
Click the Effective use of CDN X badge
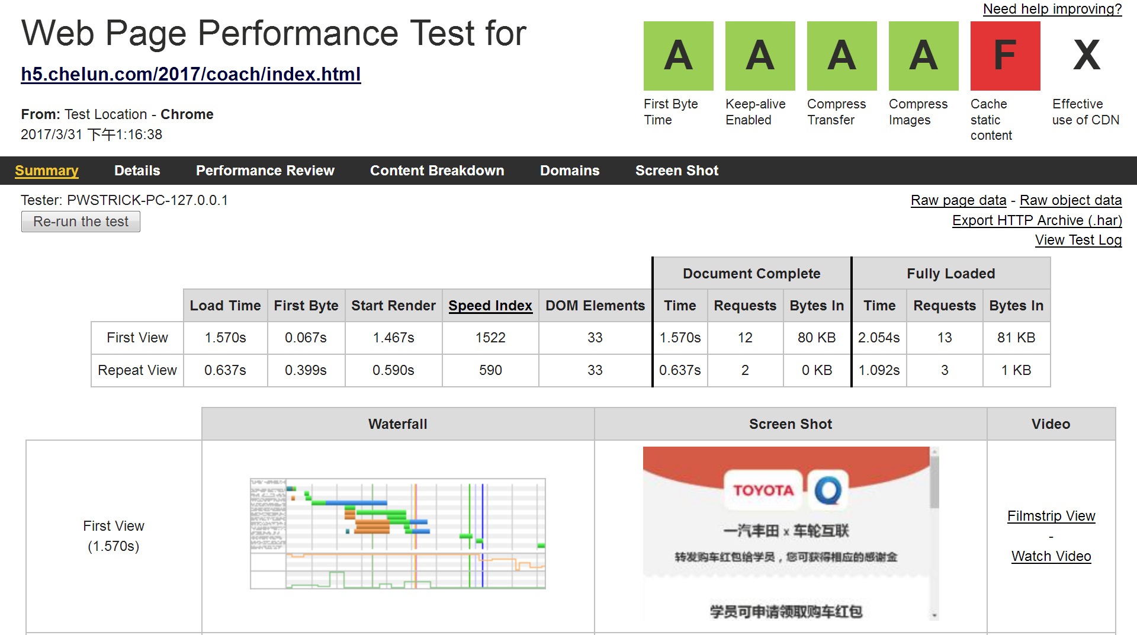click(1087, 56)
